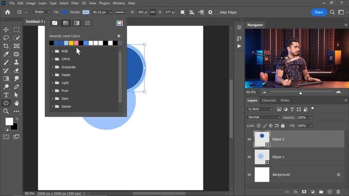This screenshot has height=196, width=349.
Task: Toggle link between width and height
Action: point(153,12)
